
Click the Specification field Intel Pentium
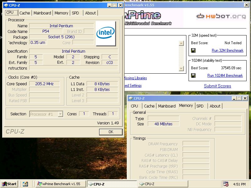(74, 51)
